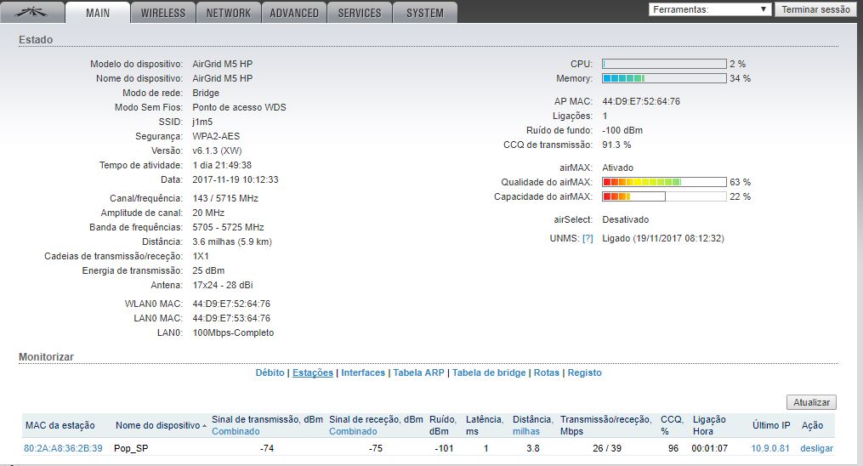Click the Atualizar button
863x466 pixels.
[811, 402]
